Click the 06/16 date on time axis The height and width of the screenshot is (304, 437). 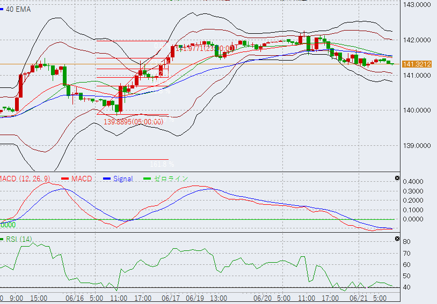(74, 298)
